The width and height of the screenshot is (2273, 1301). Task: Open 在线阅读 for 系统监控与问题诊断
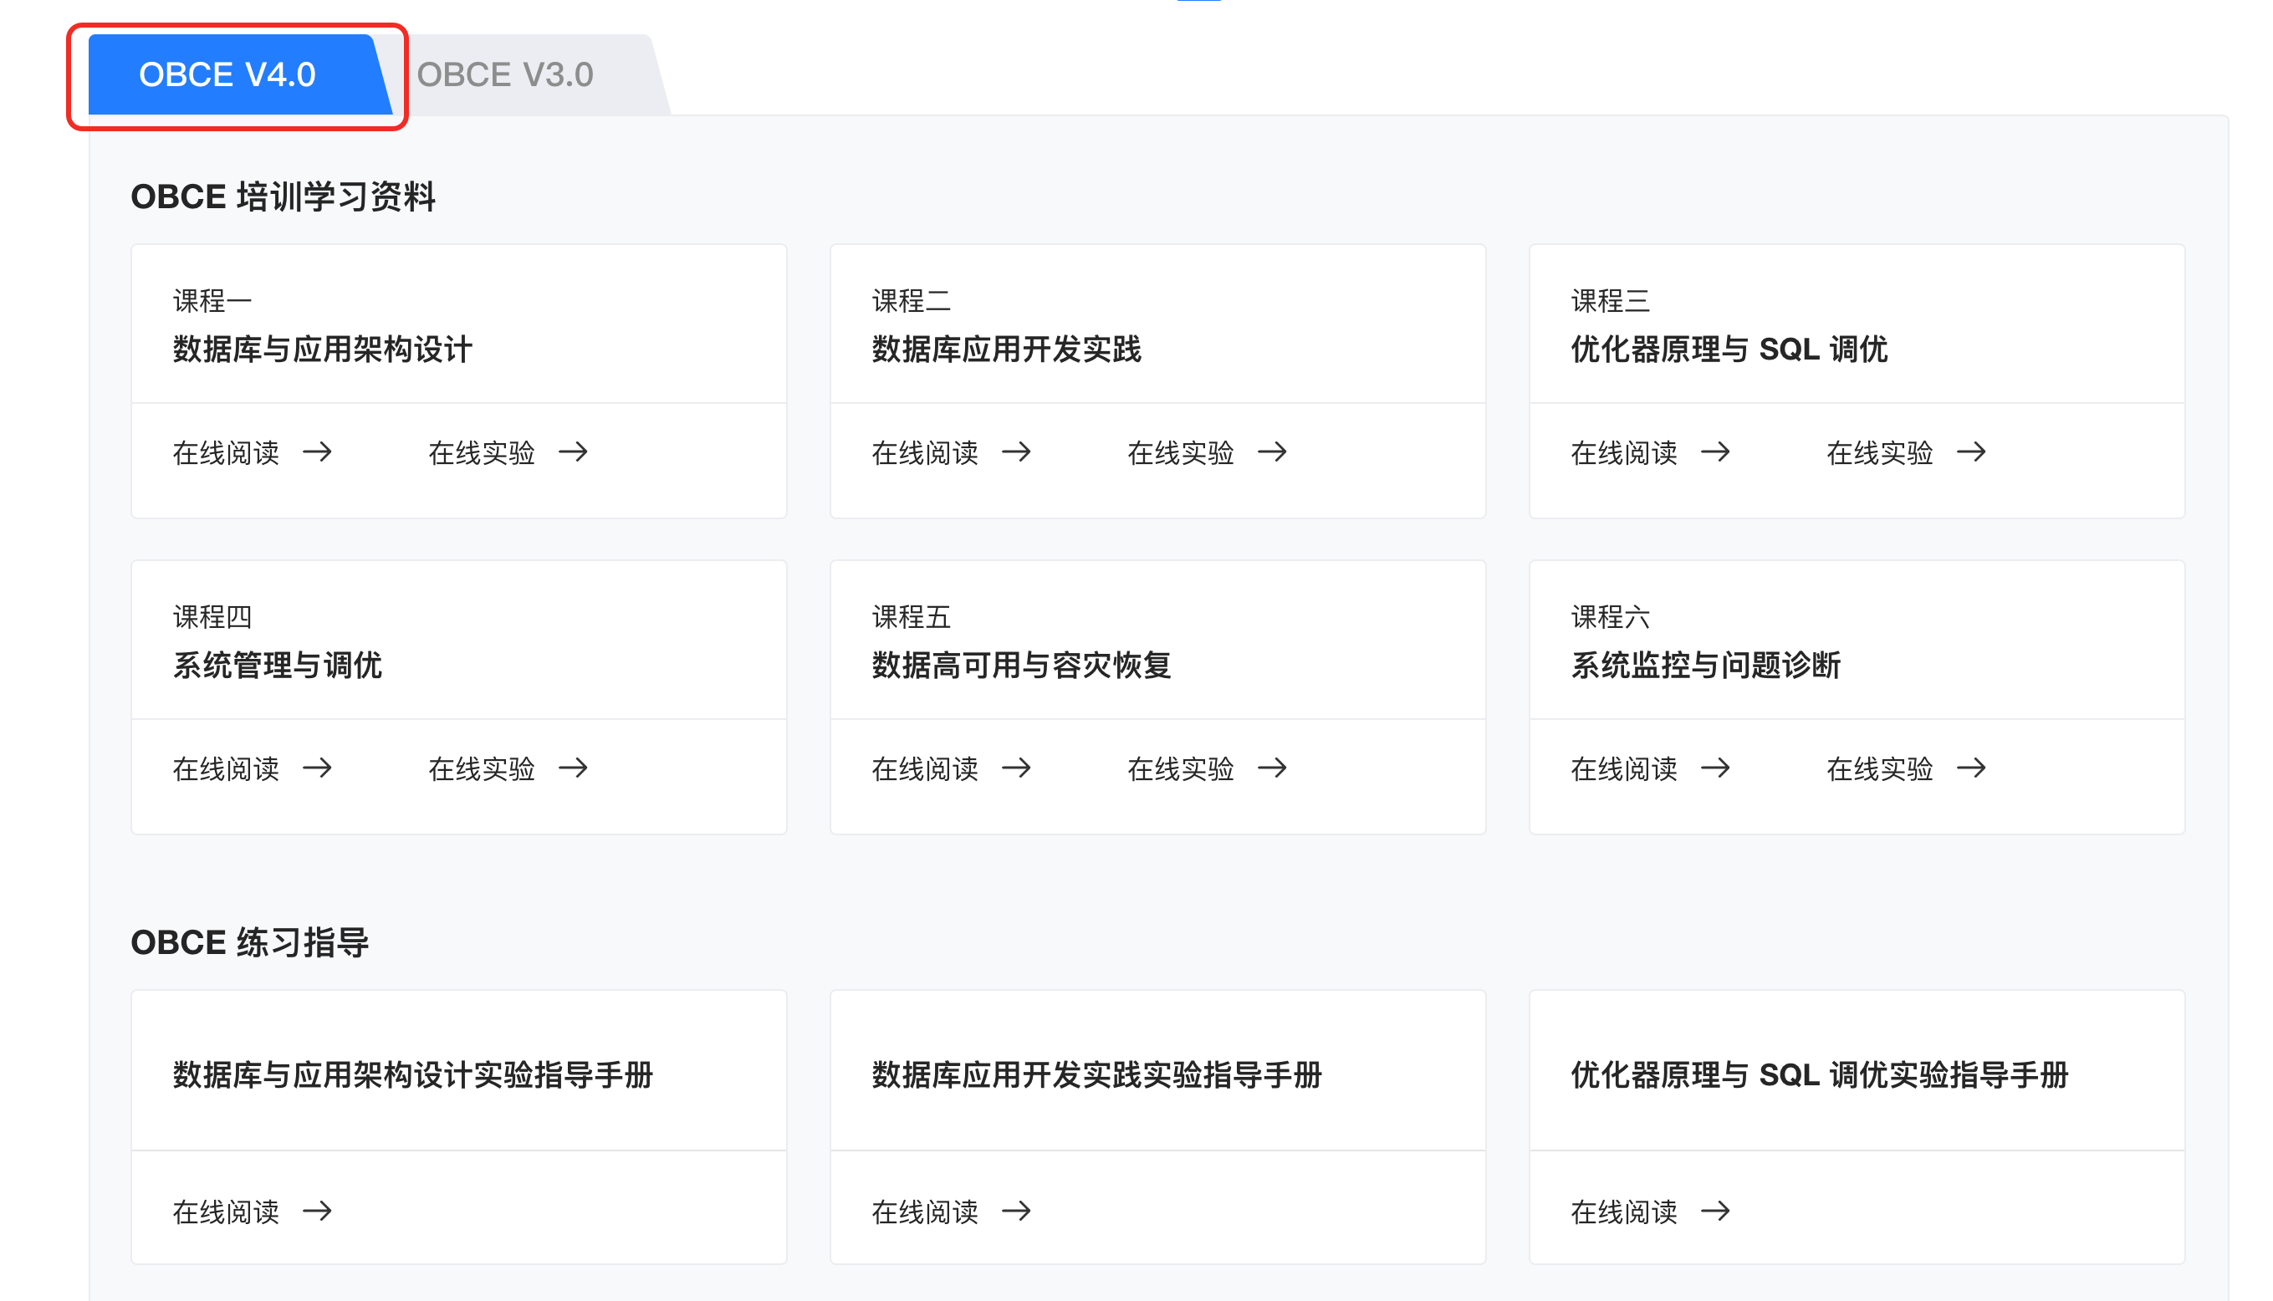(x=1623, y=768)
